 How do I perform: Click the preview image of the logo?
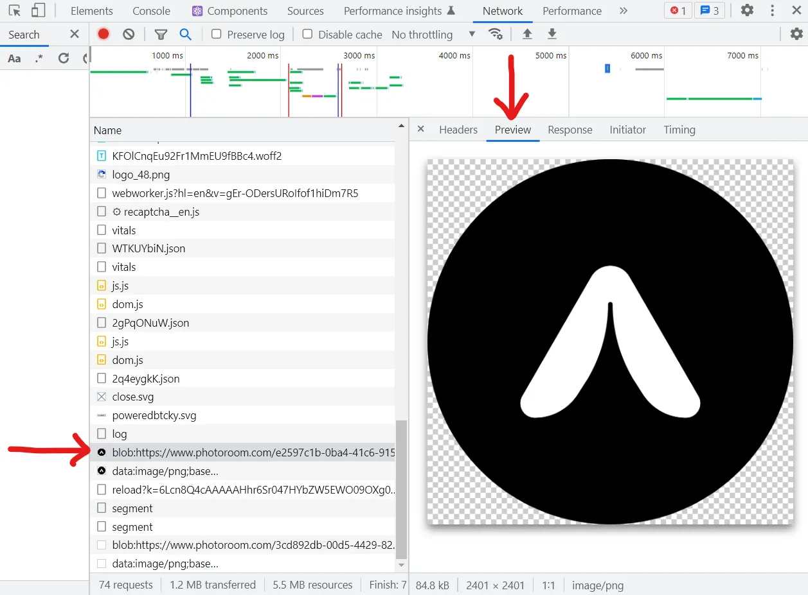click(x=610, y=341)
